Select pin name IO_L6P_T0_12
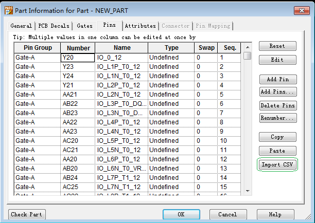Screen dimensions: 315x223 [121, 159]
